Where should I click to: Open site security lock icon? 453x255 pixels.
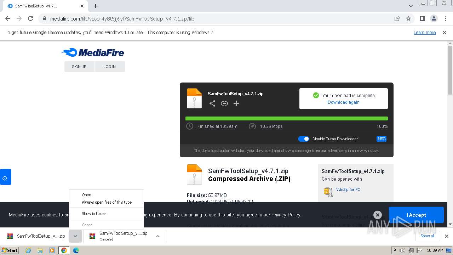click(x=44, y=19)
